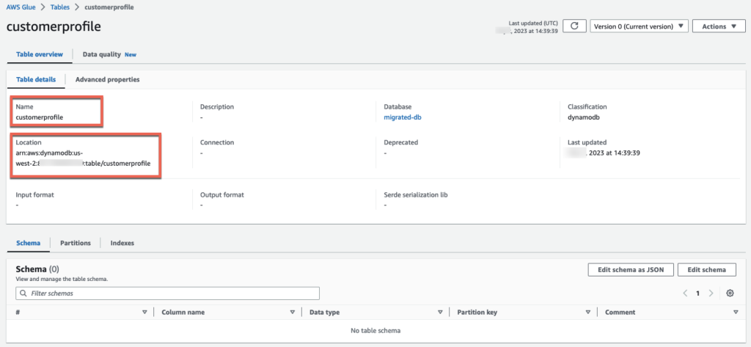Click the refresh table icon button
This screenshot has height=347, width=751.
point(575,26)
